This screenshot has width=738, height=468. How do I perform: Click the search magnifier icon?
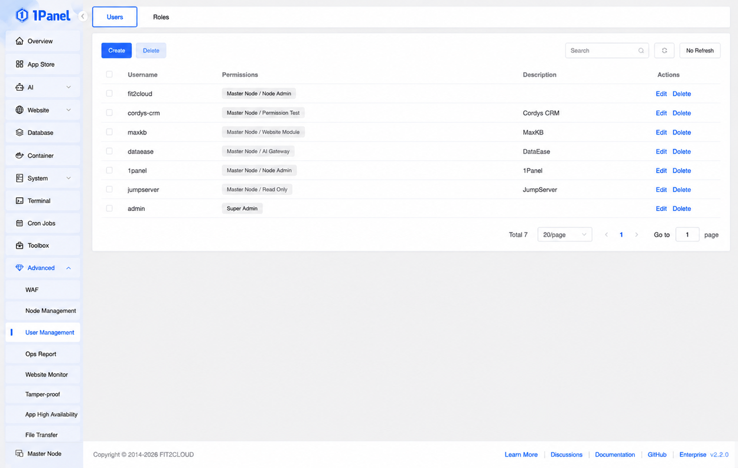(641, 51)
